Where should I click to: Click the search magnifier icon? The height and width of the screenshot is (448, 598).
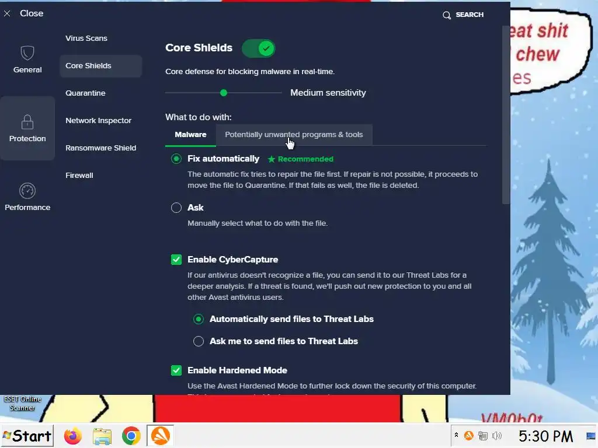pos(446,15)
